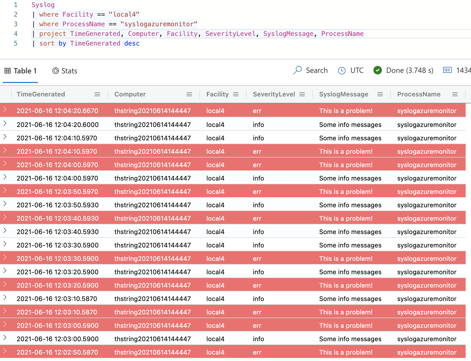Viewport: 471px width, 361px height.
Task: Switch to the Stats tab
Action: (69, 70)
